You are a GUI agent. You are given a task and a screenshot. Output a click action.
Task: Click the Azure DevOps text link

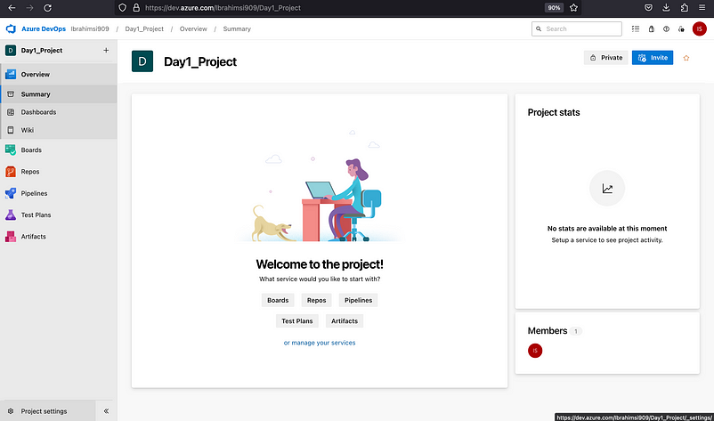click(x=44, y=28)
